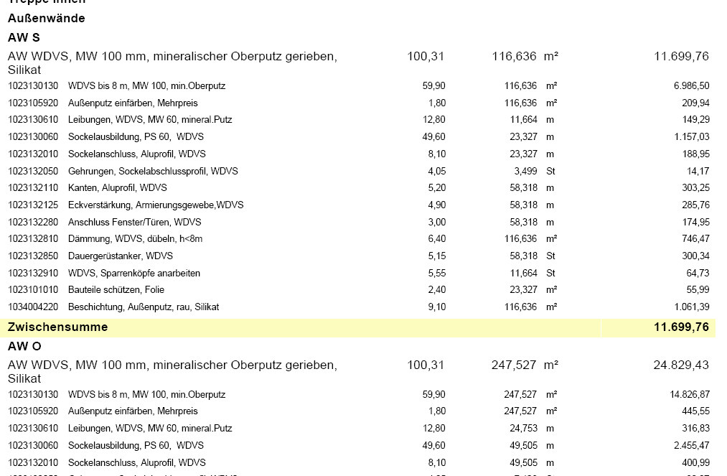This screenshot has height=476, width=727.
Task: Select position number 1023132810
Action: click(33, 239)
